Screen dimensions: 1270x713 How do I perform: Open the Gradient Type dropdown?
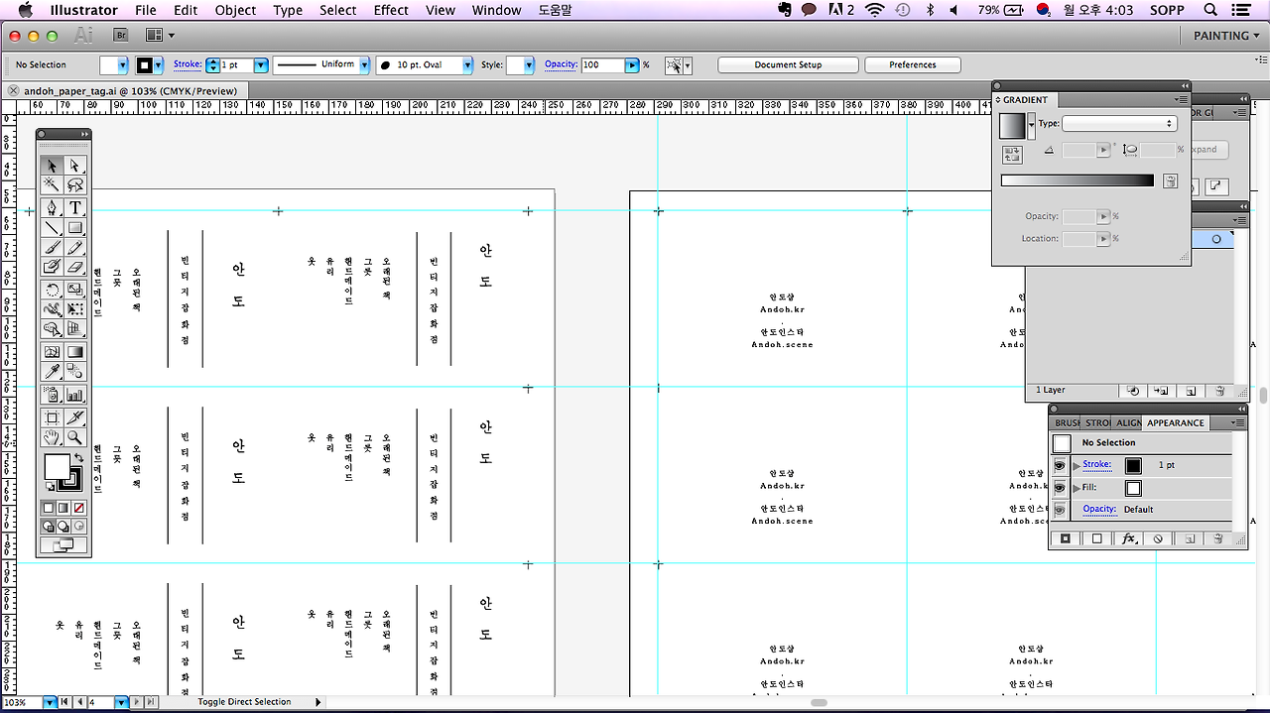(1119, 124)
